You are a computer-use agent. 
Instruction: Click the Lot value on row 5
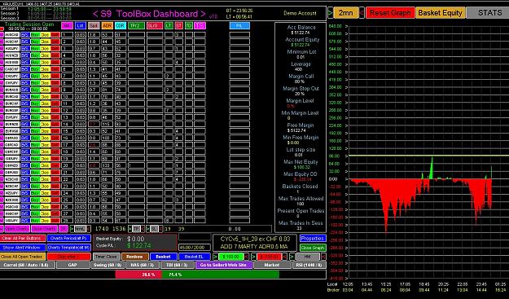tap(80, 62)
